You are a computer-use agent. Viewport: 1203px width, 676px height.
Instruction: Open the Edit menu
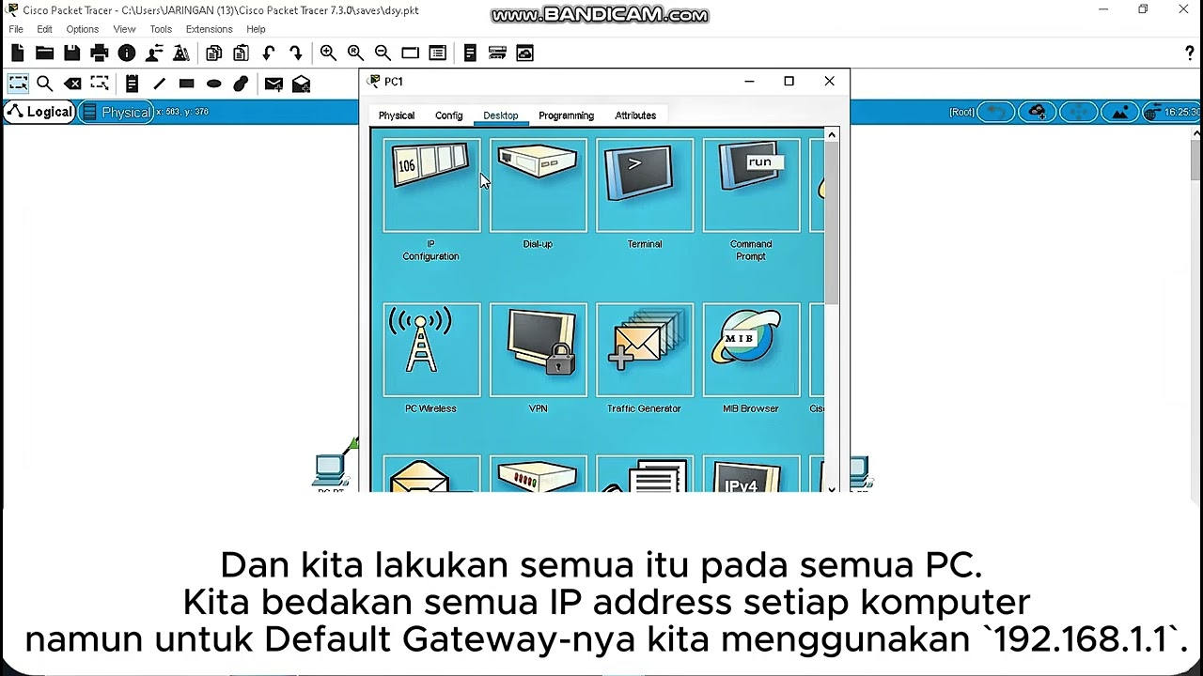click(45, 29)
